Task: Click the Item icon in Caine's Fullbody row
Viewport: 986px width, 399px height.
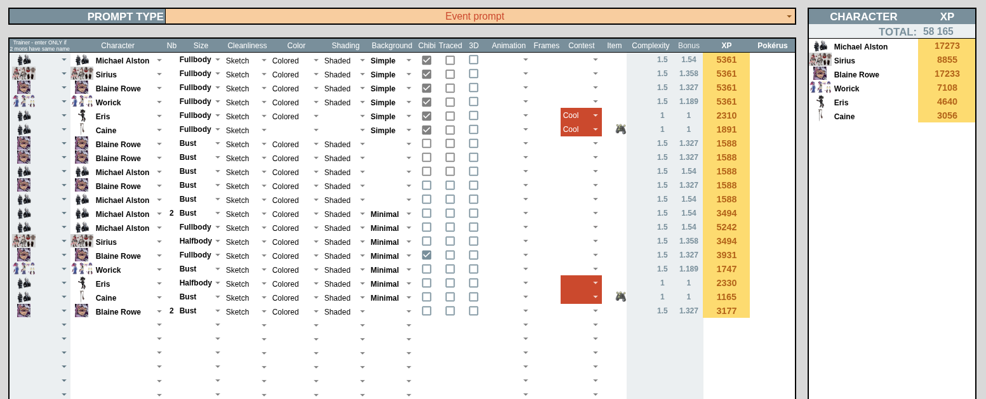Action: point(620,129)
